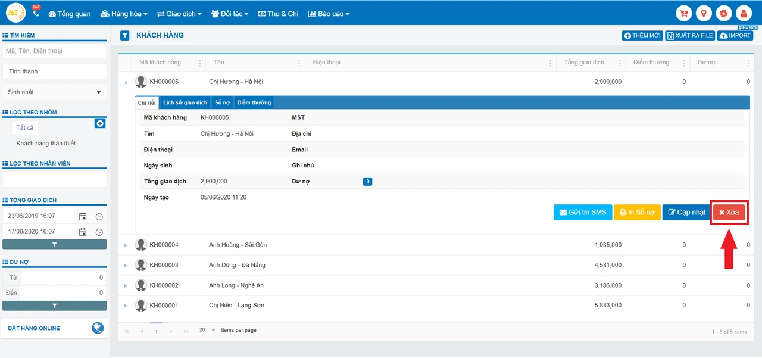Click Lọc theo nhân viên input field
Viewport: 762px width, 358px height.
click(x=55, y=179)
